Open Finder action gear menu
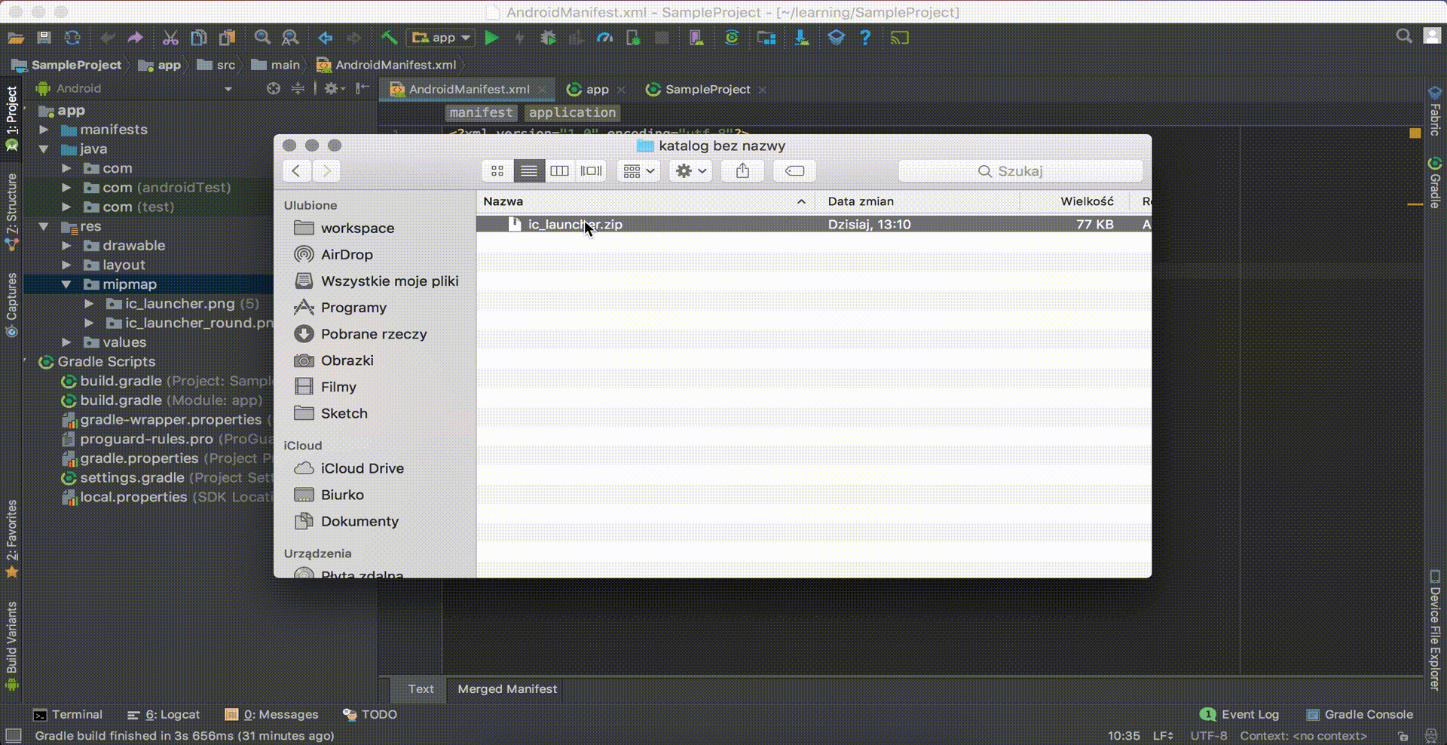Image resolution: width=1447 pixels, height=745 pixels. 690,171
